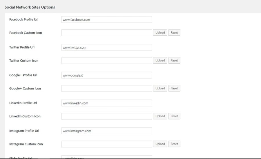Reset the Instagram custom icon

(x=174, y=144)
